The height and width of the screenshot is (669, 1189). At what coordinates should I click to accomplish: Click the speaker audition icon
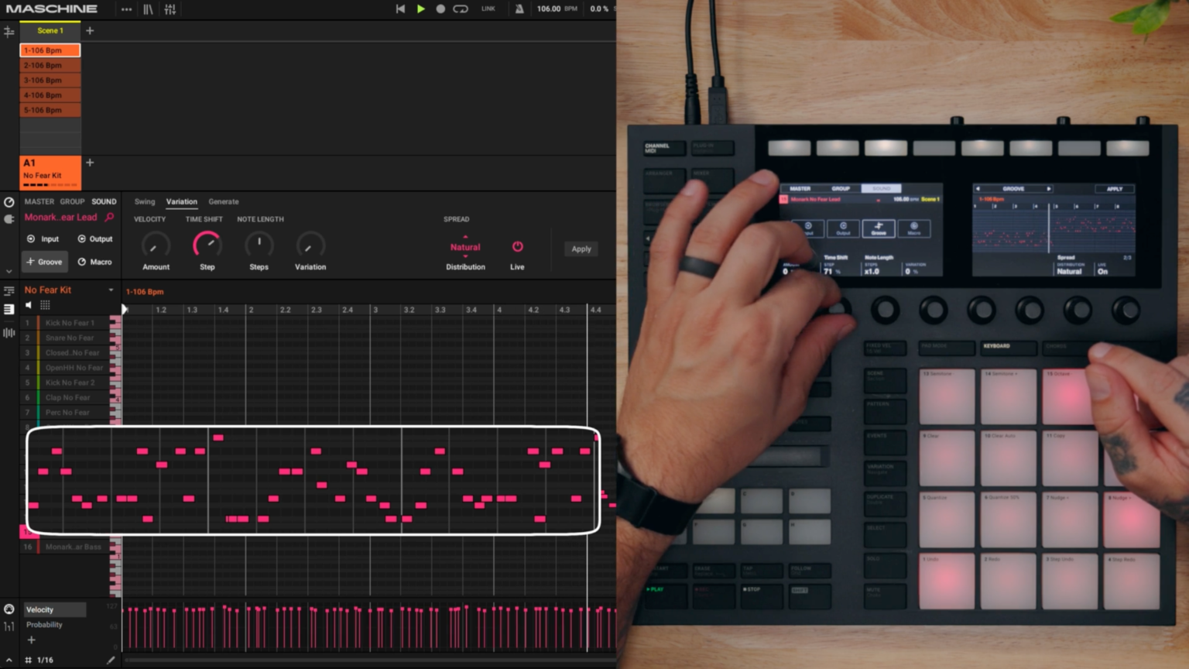(x=29, y=305)
